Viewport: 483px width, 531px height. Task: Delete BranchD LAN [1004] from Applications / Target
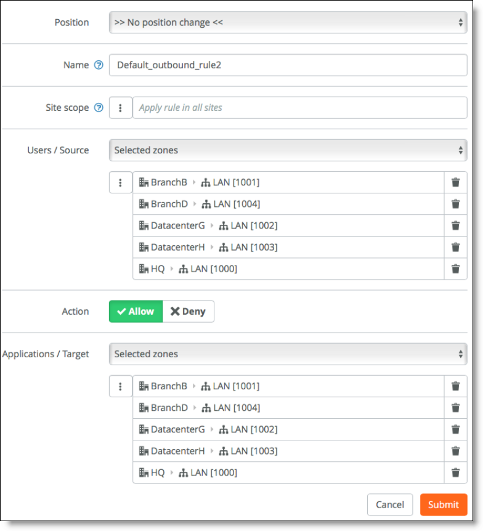point(455,408)
